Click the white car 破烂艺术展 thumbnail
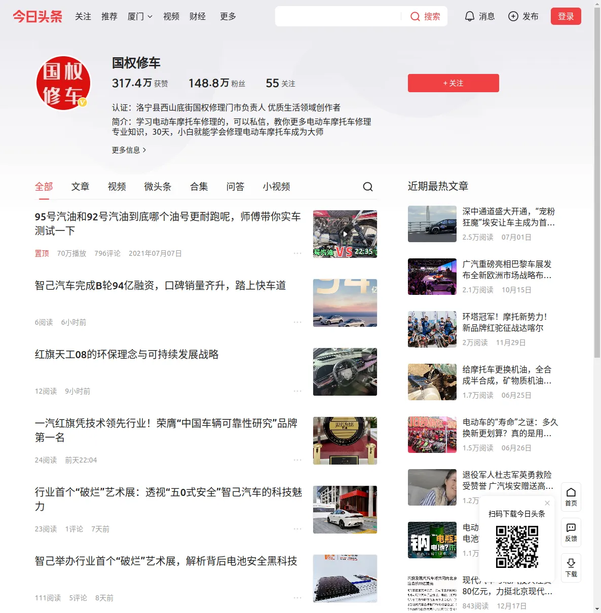This screenshot has width=601, height=613. pyautogui.click(x=345, y=510)
